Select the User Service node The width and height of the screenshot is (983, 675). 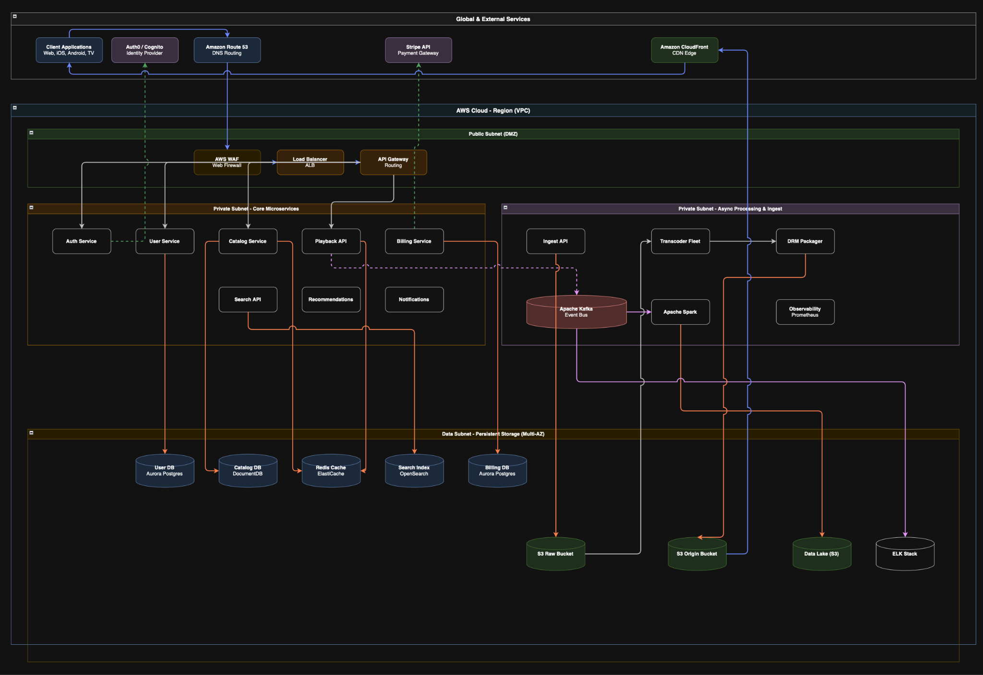pos(165,241)
